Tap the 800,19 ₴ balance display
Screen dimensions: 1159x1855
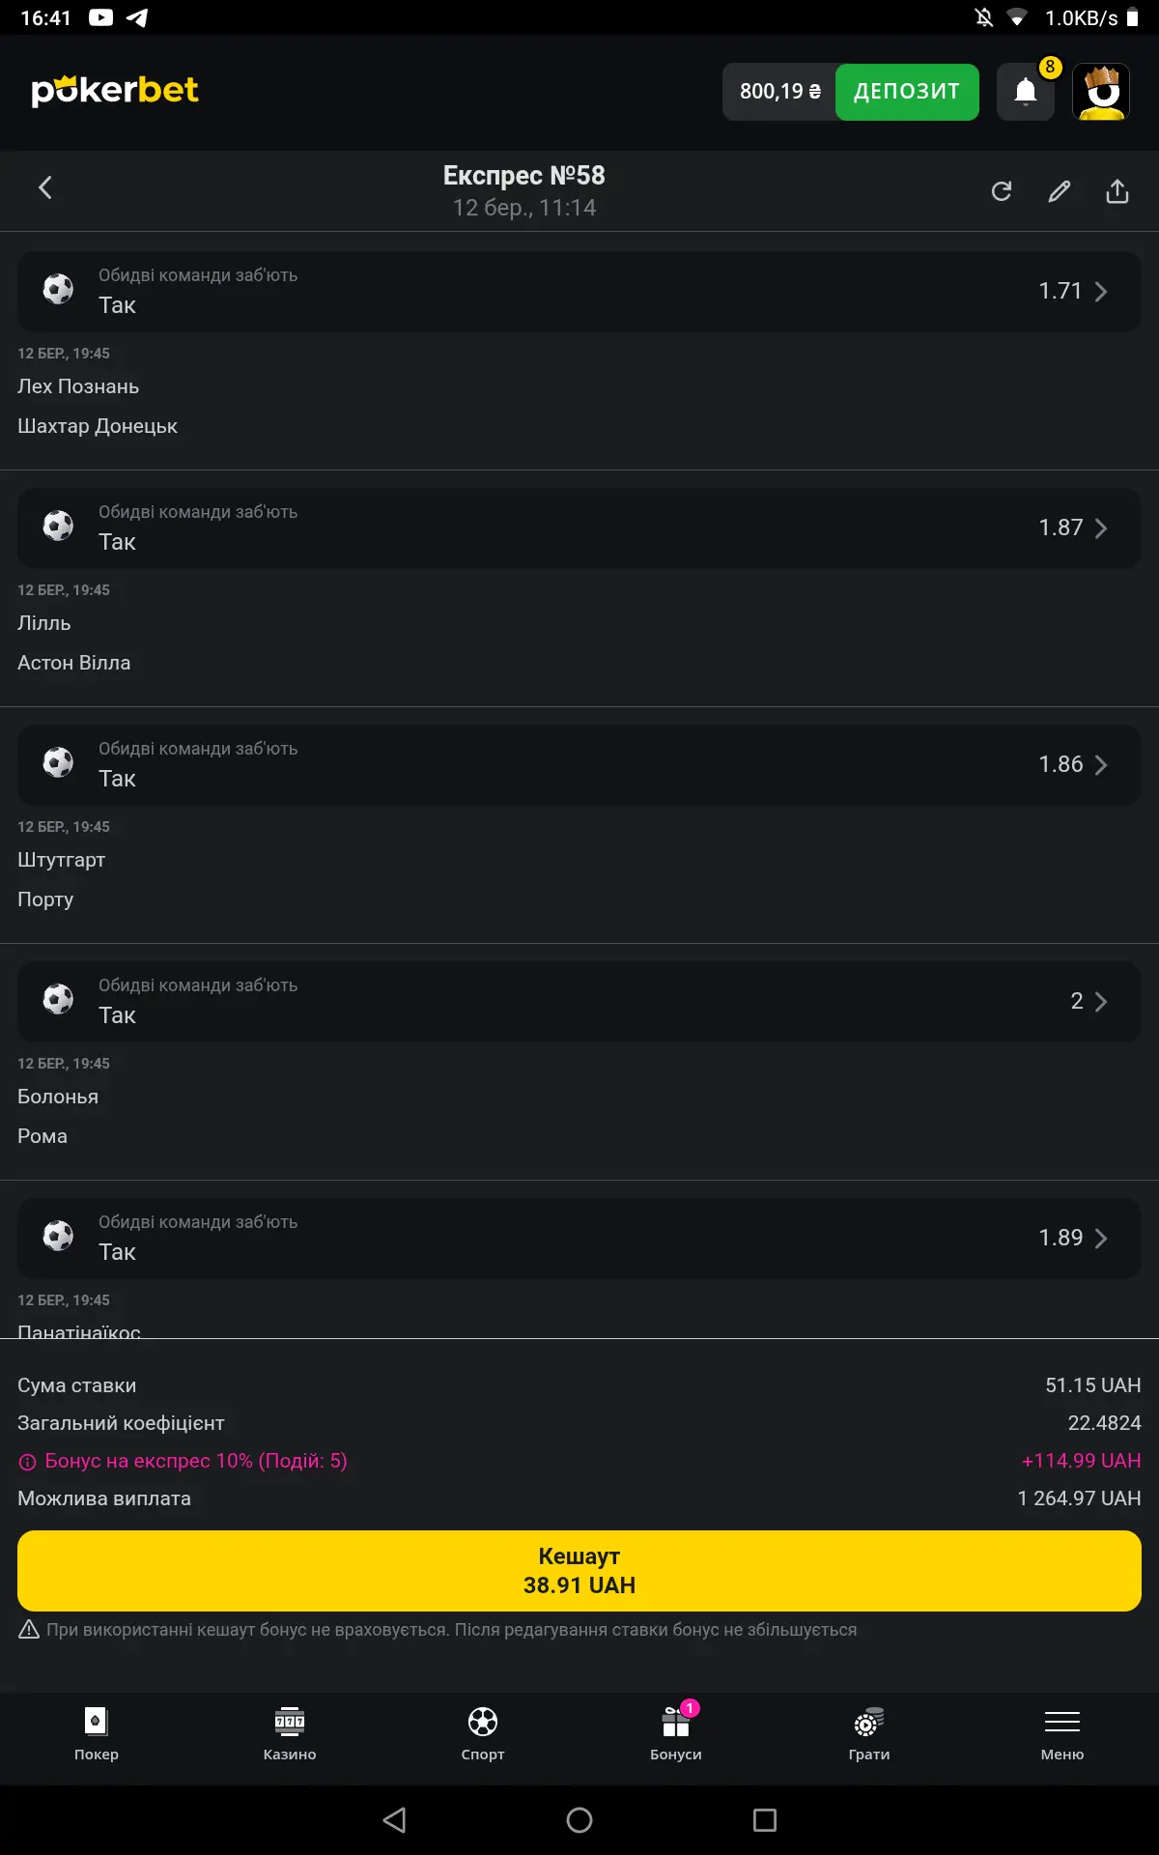tap(779, 92)
